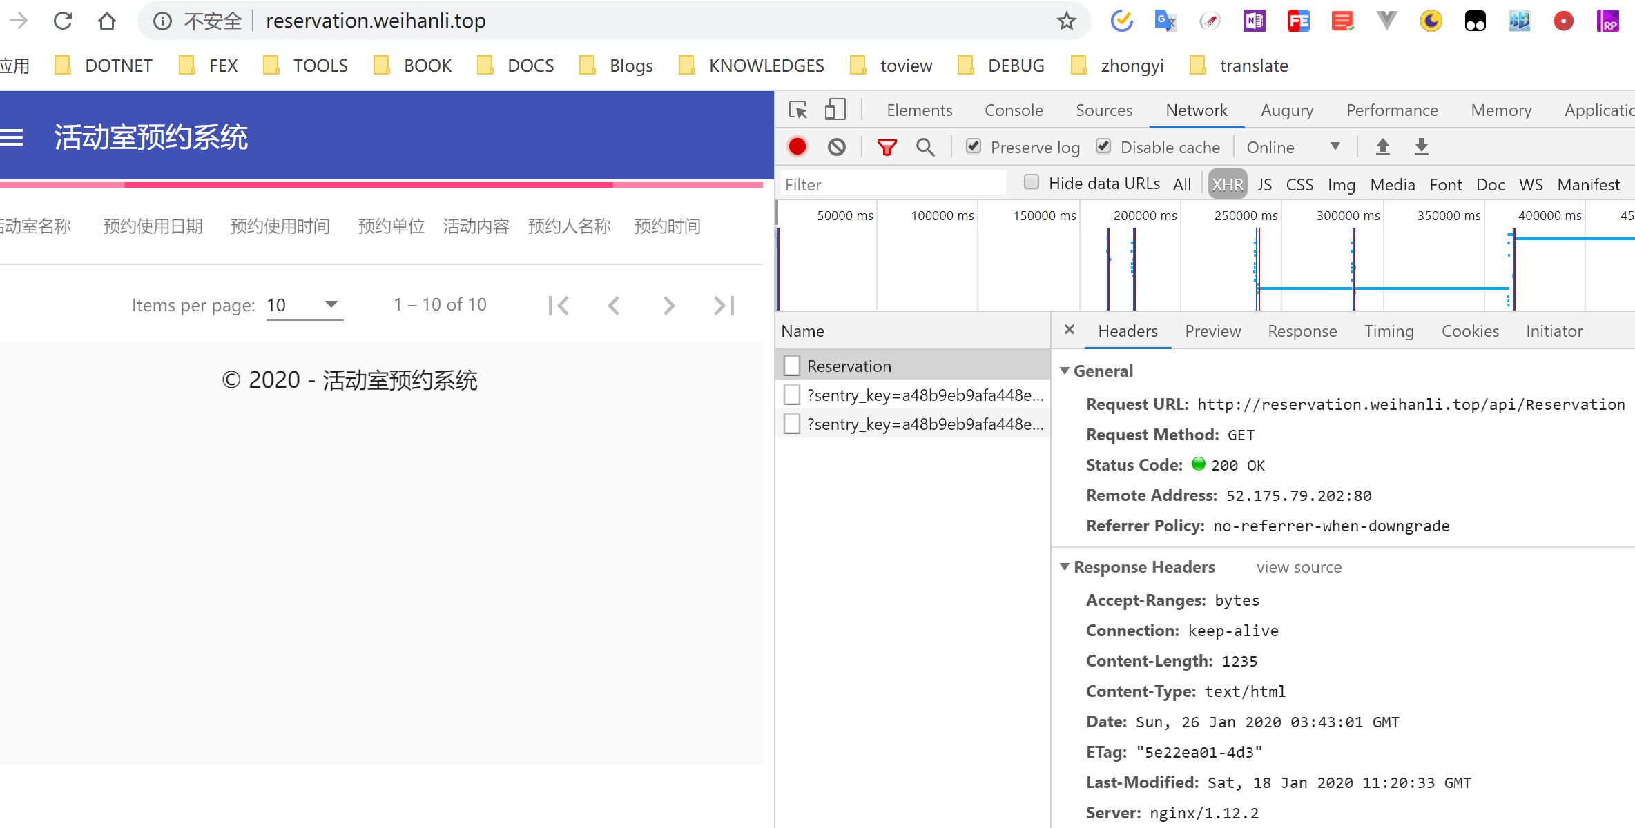Image resolution: width=1635 pixels, height=828 pixels.
Task: Open the Online throttling dropdown
Action: point(1294,147)
